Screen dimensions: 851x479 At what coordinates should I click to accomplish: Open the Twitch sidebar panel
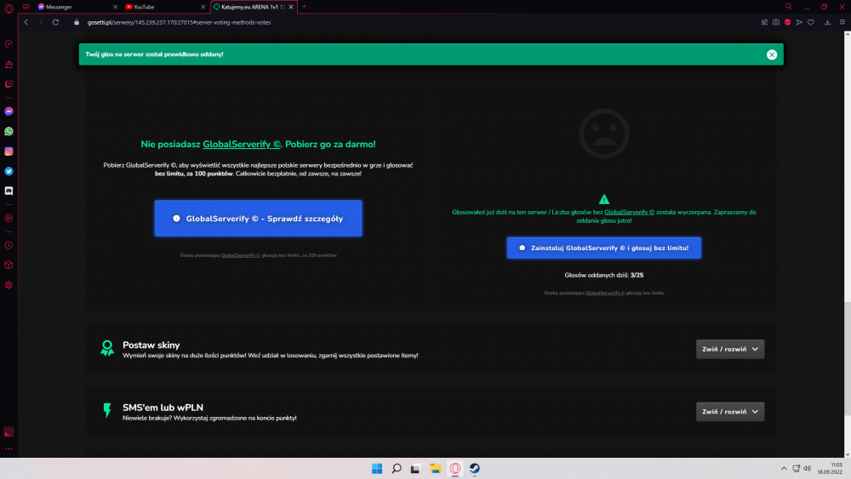click(9, 84)
